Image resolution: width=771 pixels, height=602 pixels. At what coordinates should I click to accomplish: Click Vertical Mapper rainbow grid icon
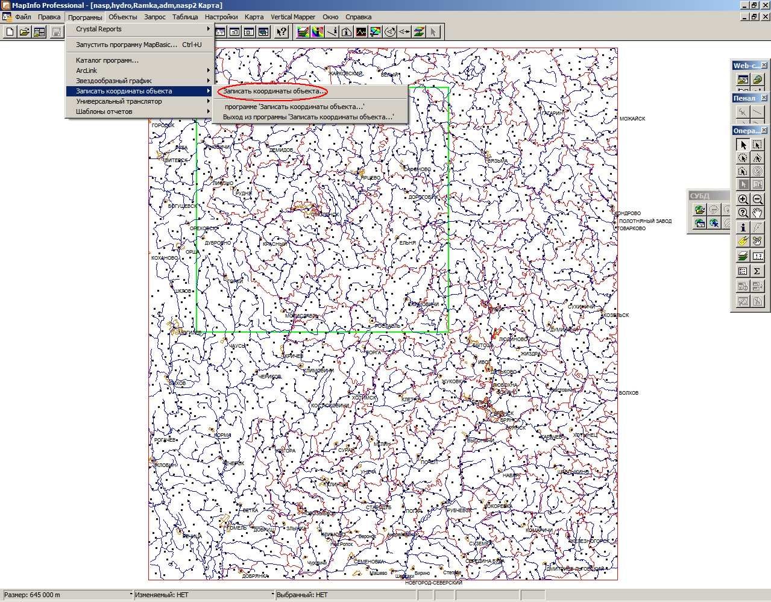(x=318, y=32)
